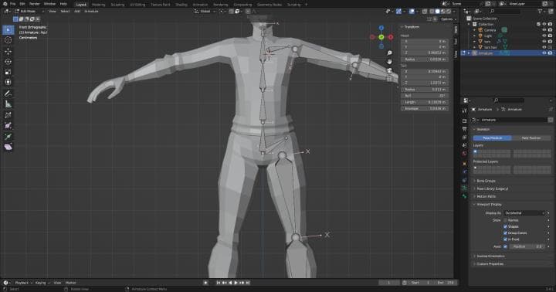Adjust the Axes Position slider
556x292 pixels.
(527, 246)
